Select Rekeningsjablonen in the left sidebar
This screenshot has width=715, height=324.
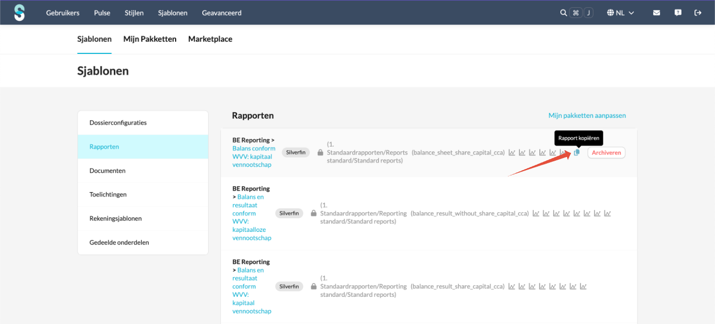[115, 219]
